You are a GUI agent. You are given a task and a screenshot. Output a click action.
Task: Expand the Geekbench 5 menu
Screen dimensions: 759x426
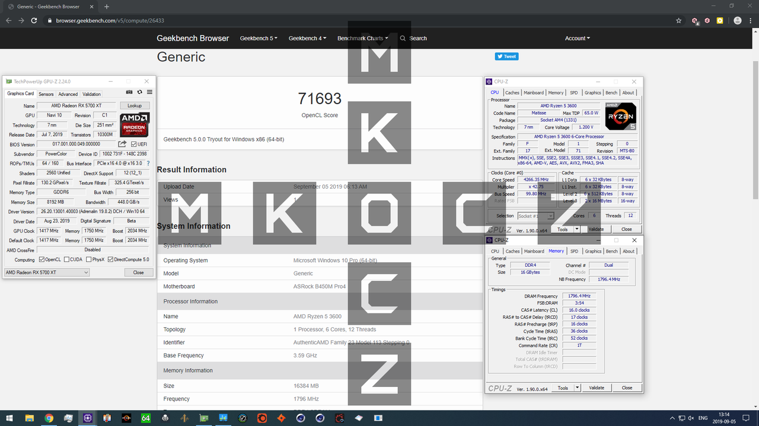point(259,38)
